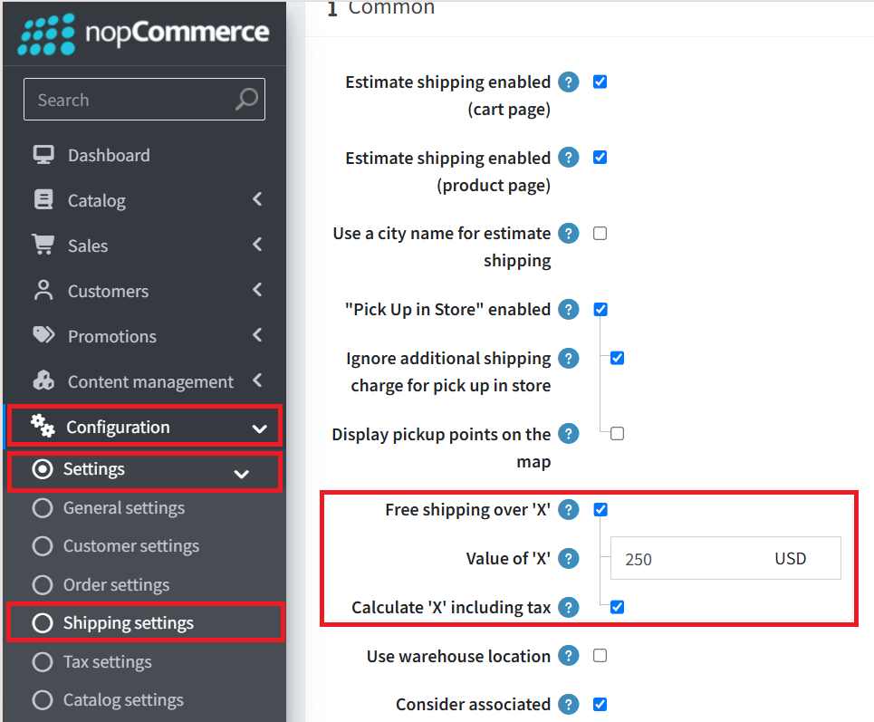
Task: Expand the Sales chevron arrow
Action: pos(257,245)
